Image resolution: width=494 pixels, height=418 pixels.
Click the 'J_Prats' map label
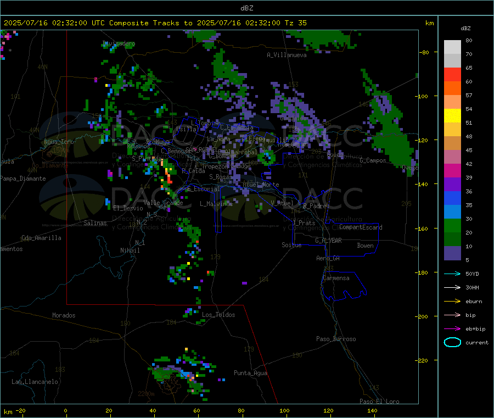304,223
